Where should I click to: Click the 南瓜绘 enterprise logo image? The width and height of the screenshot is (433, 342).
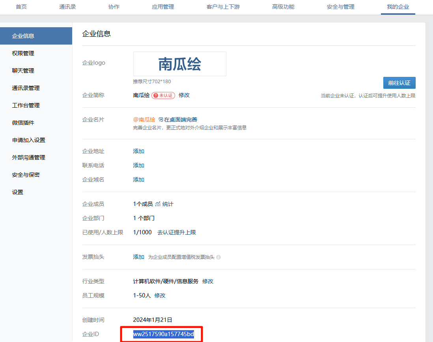pos(179,64)
